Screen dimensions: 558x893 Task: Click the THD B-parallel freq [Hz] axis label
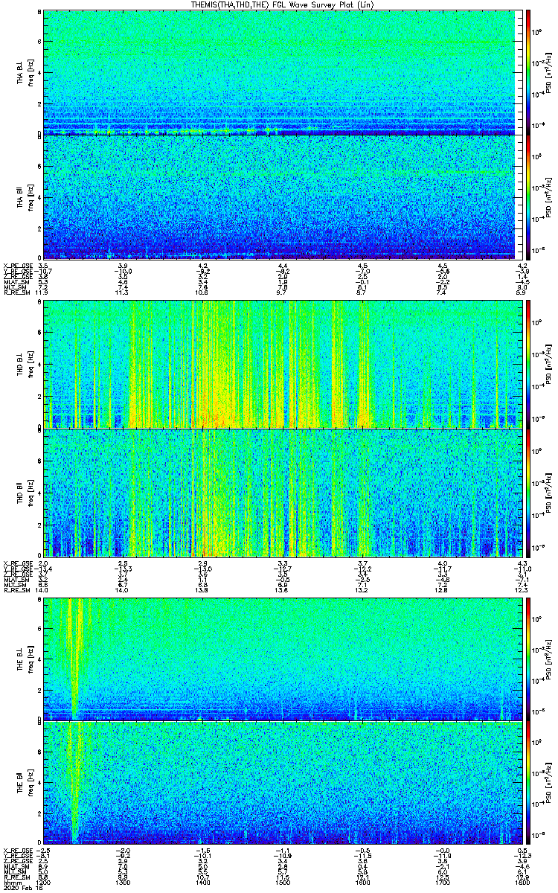30,492
